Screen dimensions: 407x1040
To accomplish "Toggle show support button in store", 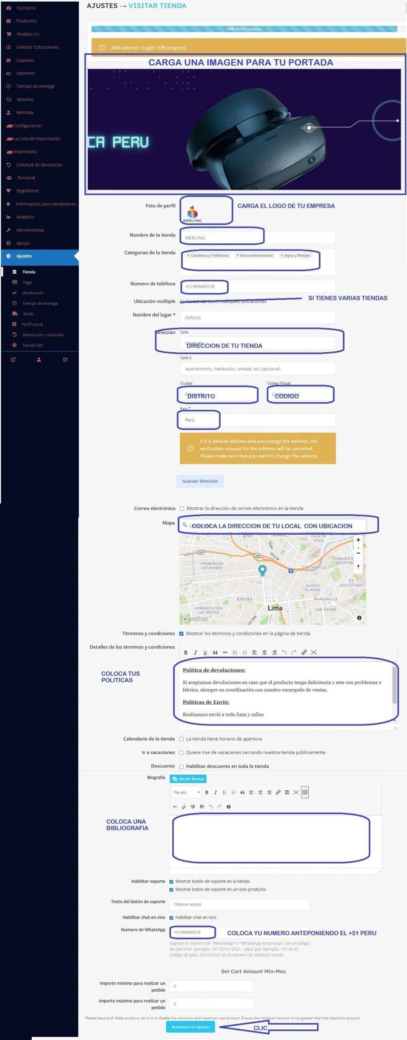I will click(x=171, y=882).
